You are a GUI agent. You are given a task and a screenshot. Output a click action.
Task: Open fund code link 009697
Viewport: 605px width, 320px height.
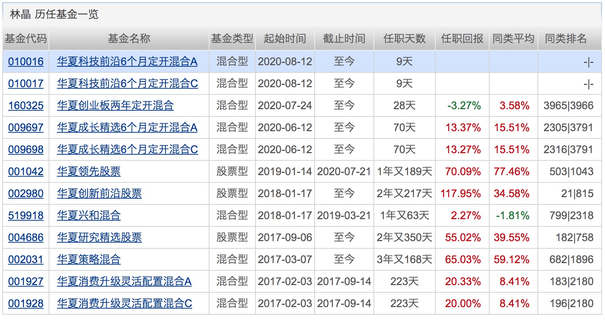(x=26, y=127)
